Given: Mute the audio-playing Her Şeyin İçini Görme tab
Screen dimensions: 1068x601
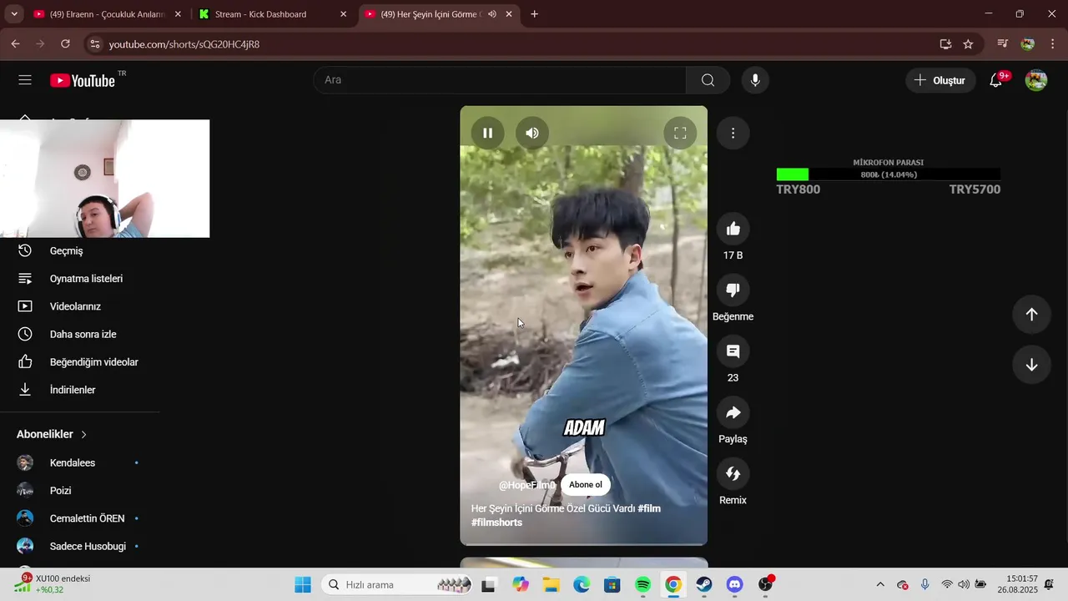Looking at the screenshot, I should (x=492, y=14).
